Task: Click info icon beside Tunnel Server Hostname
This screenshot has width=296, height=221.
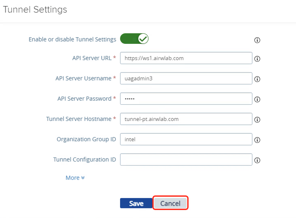Action: [257, 120]
